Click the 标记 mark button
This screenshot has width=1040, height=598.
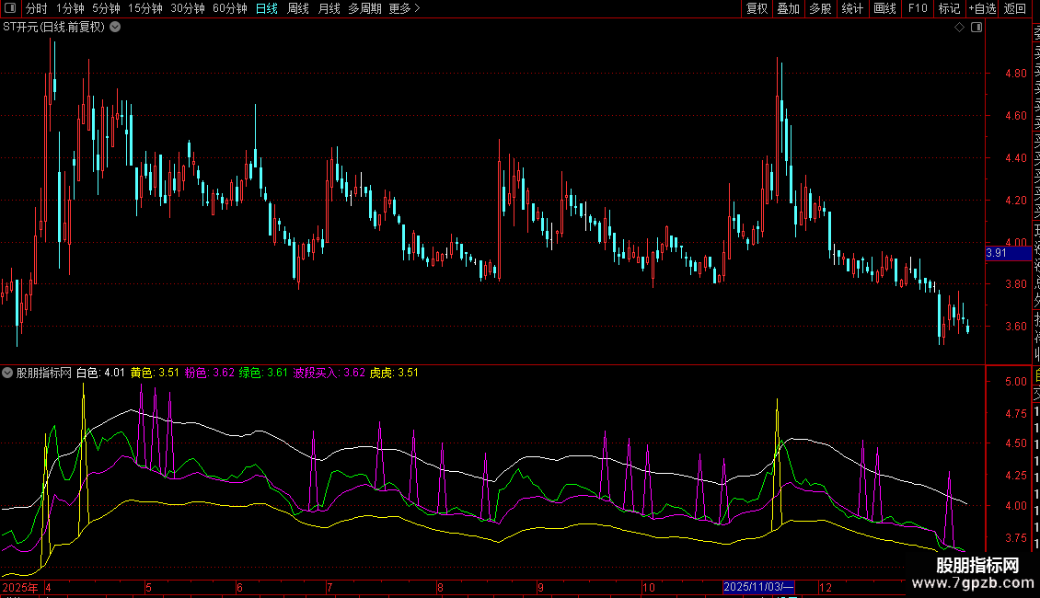coord(948,8)
